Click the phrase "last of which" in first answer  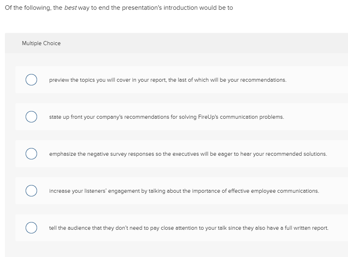point(194,80)
